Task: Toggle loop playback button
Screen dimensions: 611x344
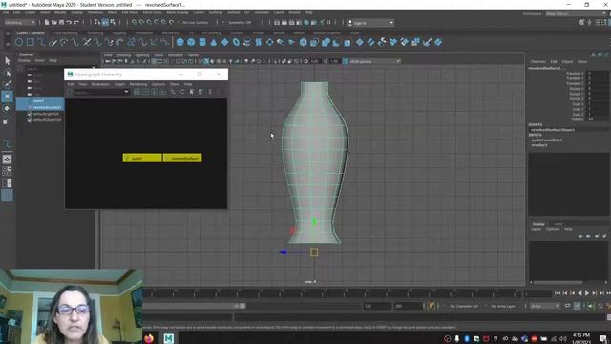Action: tap(568, 306)
